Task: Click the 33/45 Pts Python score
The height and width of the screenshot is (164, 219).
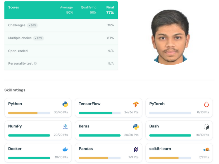Action: pos(61,112)
